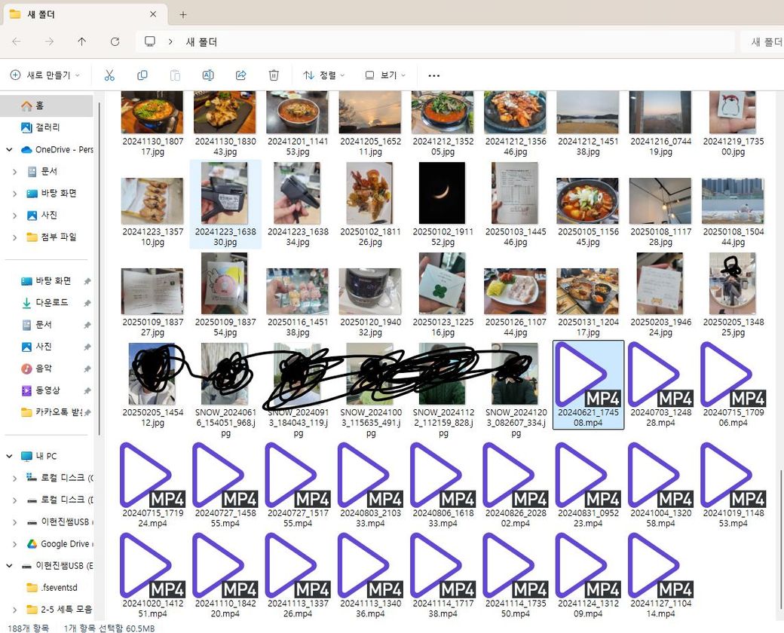Go up one folder level
Viewport: 784px width, 633px height.
tap(82, 42)
